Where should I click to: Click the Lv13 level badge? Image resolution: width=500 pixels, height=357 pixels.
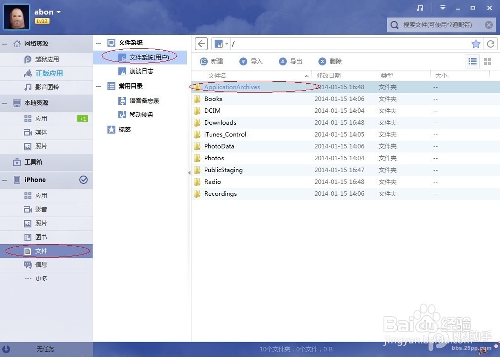(42, 21)
